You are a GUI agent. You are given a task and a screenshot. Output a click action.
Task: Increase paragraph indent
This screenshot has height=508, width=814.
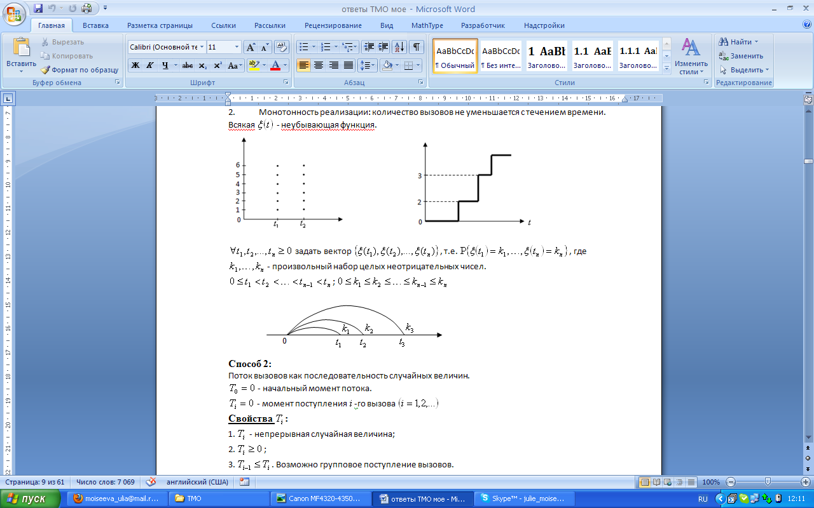pos(383,47)
